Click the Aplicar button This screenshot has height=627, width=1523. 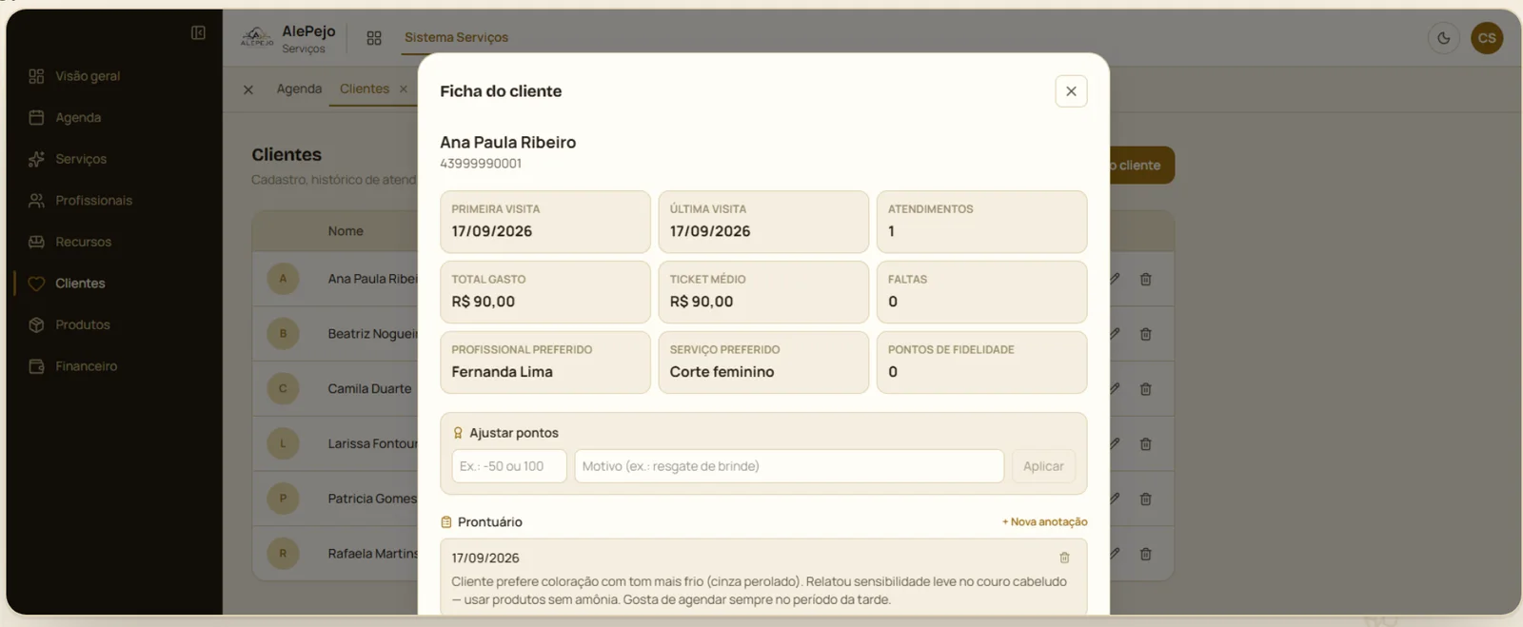pos(1043,466)
